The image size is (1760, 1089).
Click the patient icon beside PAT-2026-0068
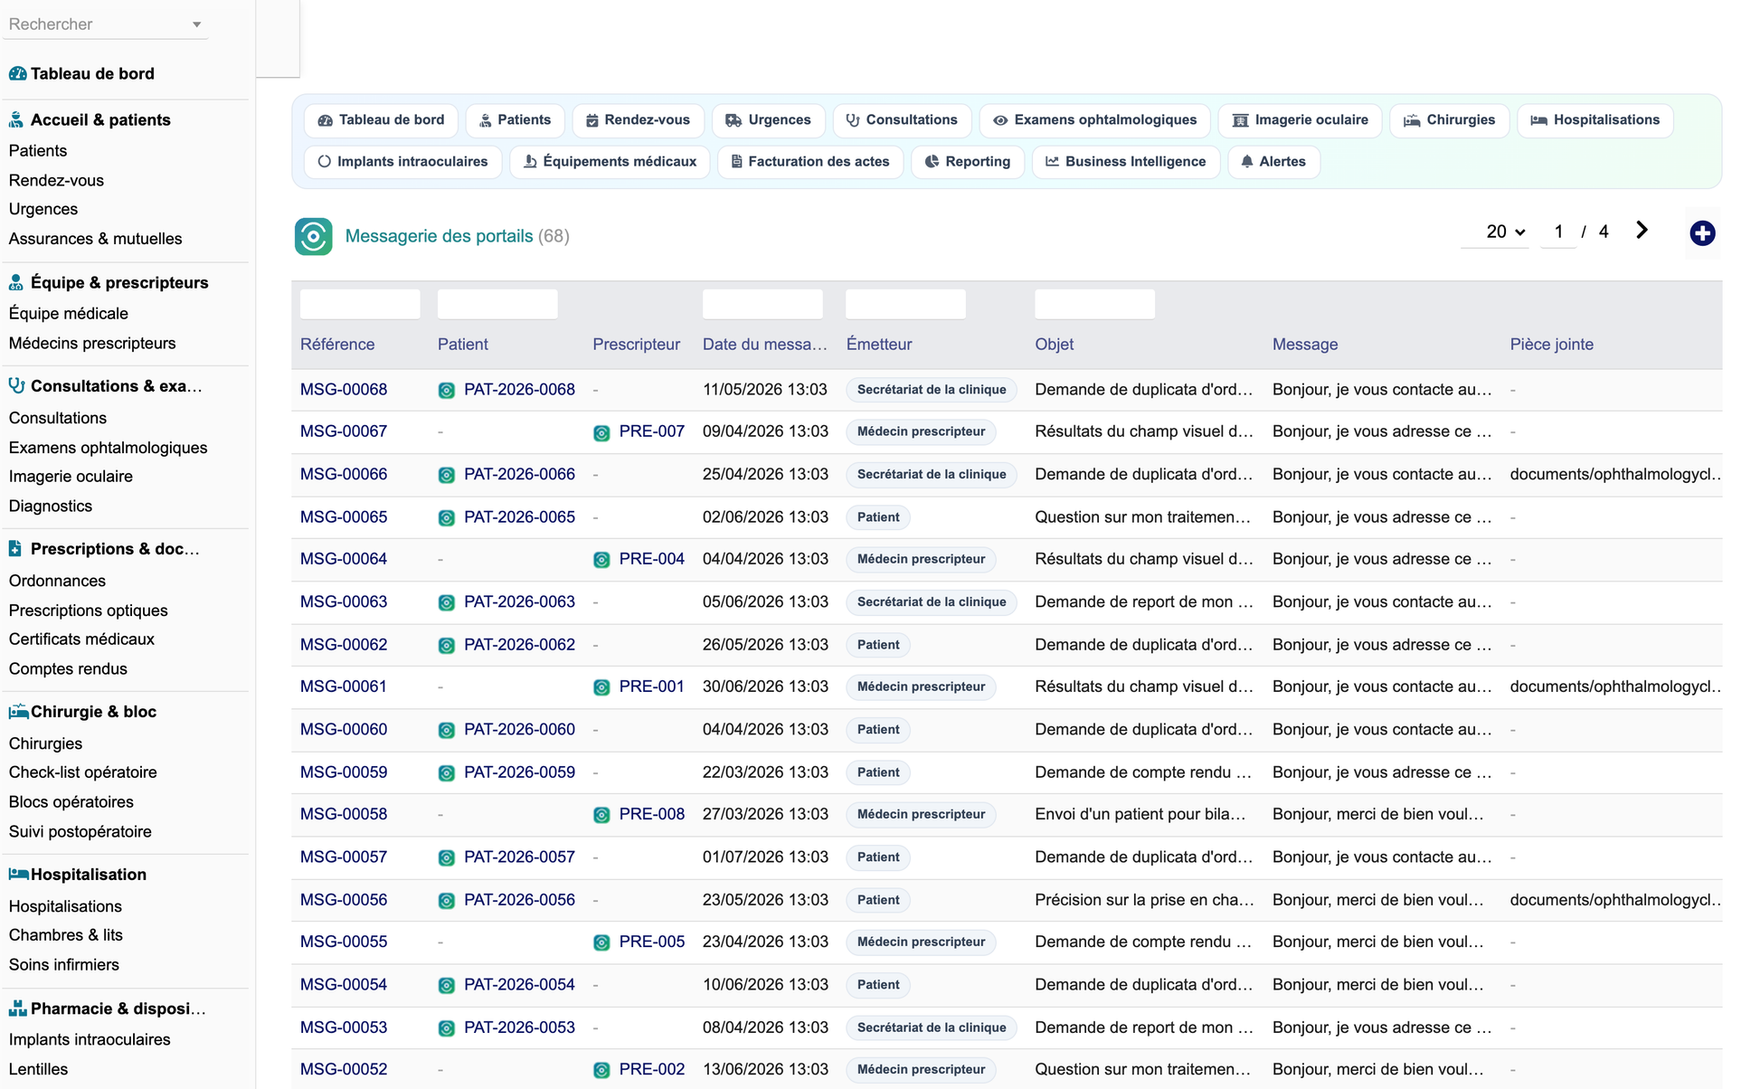click(447, 391)
